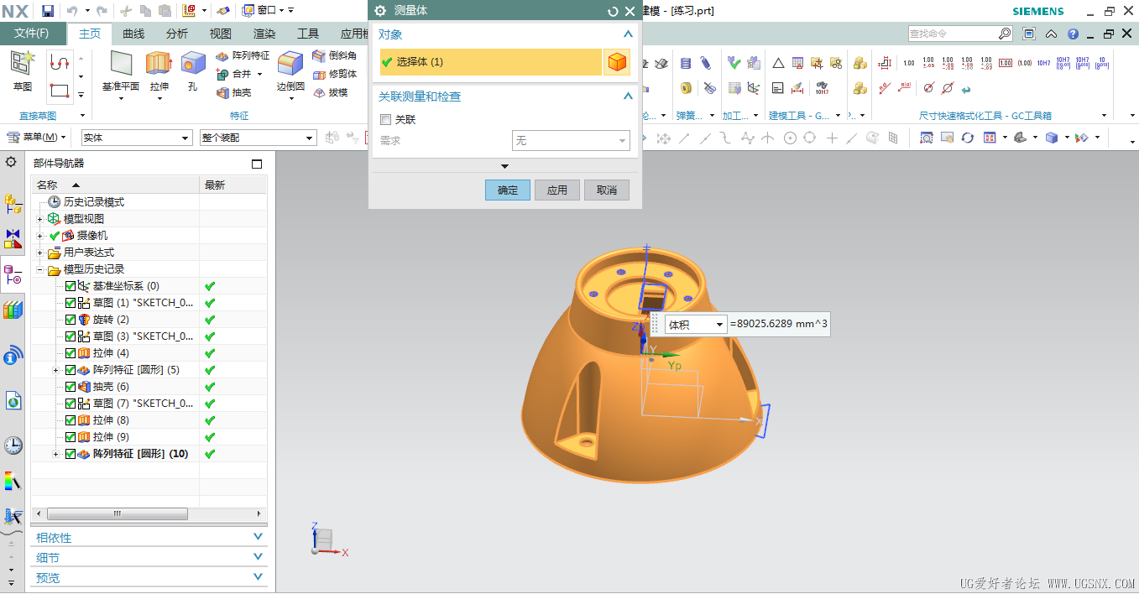The height and width of the screenshot is (594, 1139).
Task: Toggle the 抽壳 (6) feature checkbox
Action: point(71,387)
